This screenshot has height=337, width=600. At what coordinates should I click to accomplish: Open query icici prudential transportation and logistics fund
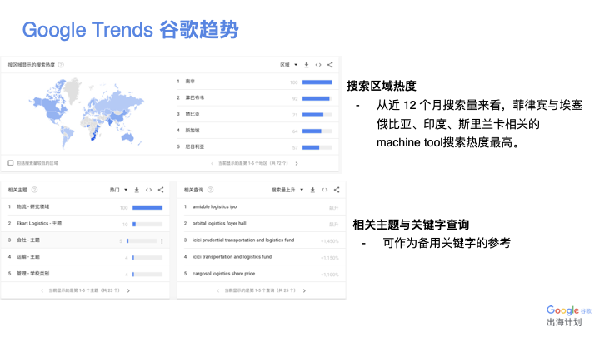tap(243, 240)
